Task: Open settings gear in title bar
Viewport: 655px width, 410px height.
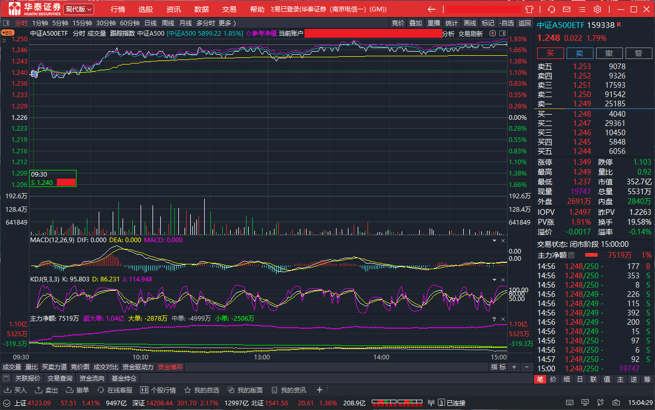Action: [597, 9]
